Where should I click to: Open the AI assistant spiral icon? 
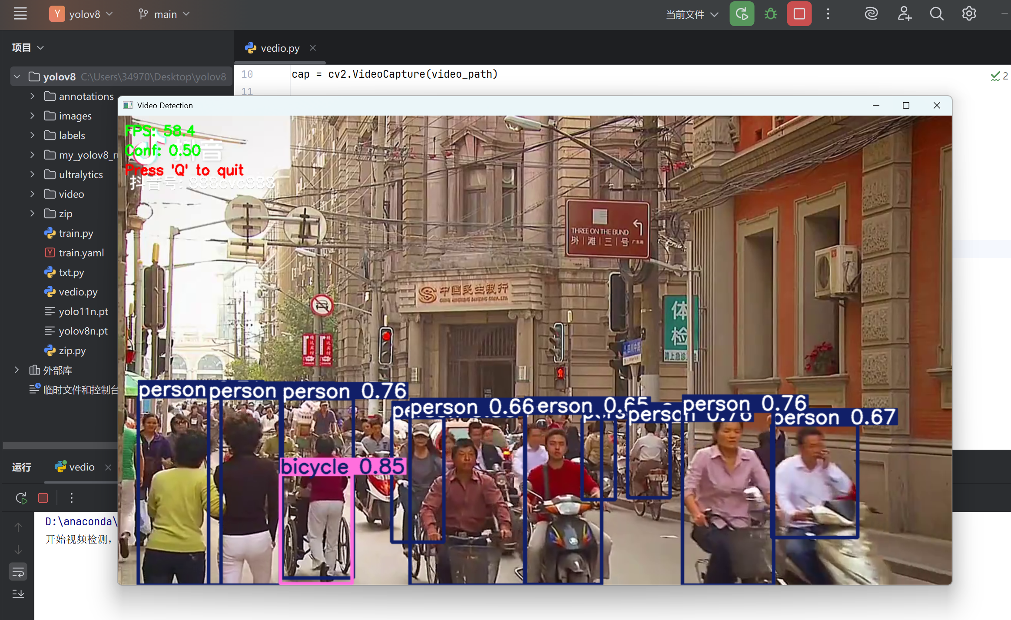pos(871,14)
